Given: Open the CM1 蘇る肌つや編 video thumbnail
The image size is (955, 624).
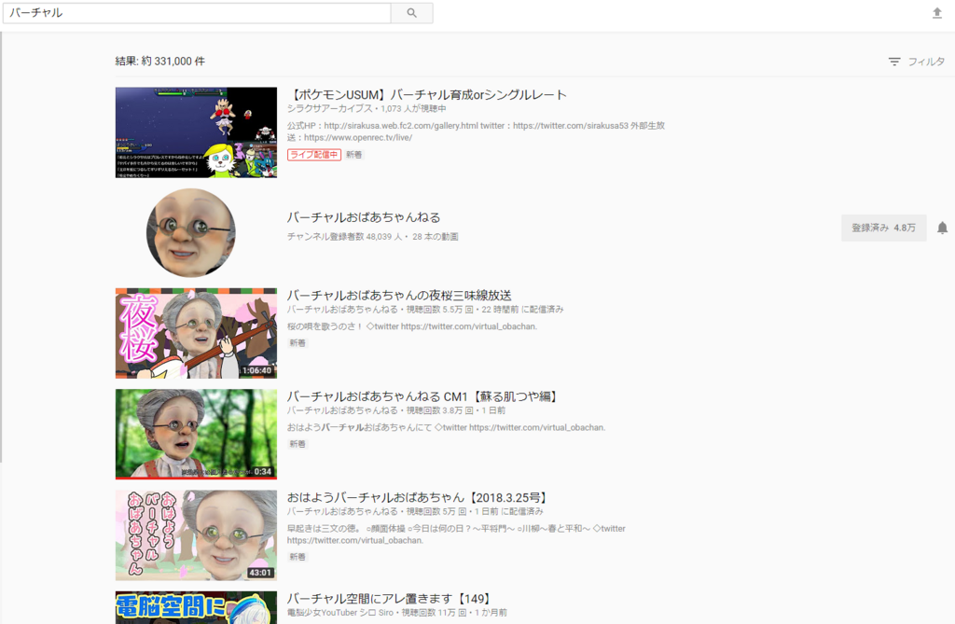Looking at the screenshot, I should pyautogui.click(x=196, y=435).
